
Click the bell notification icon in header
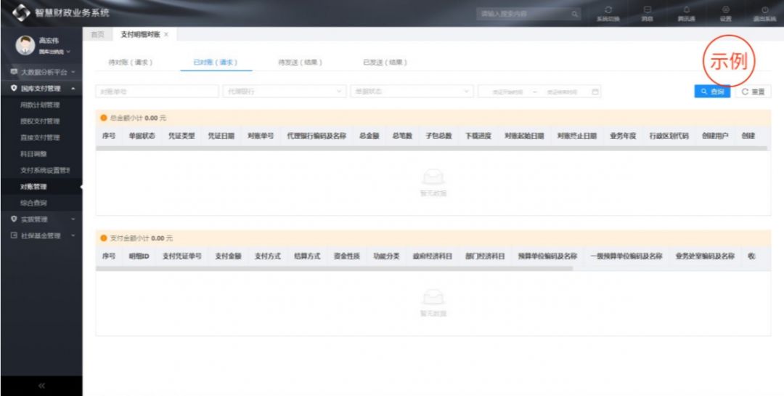point(686,9)
